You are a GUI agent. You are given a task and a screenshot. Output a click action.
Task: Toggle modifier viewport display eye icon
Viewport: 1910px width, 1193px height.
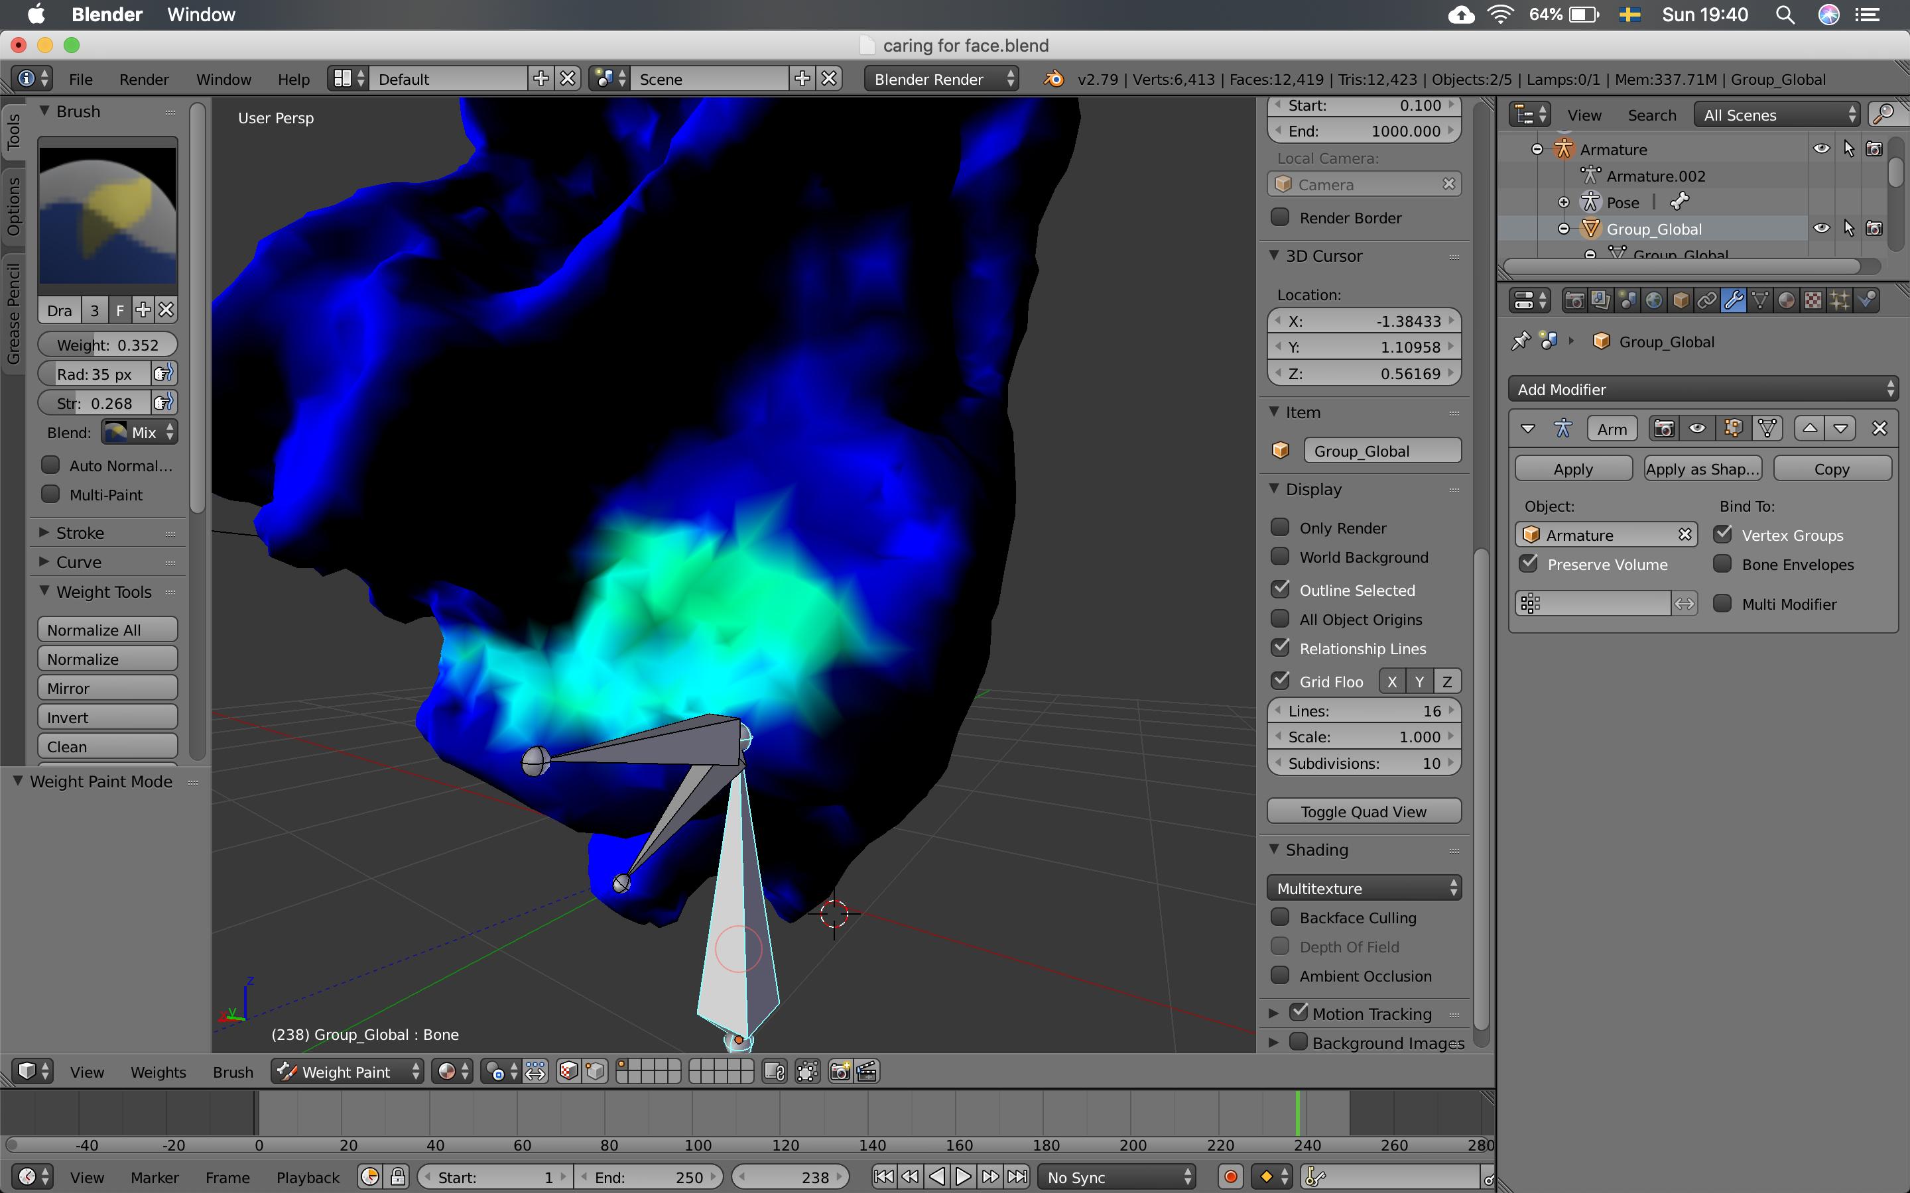(1698, 428)
